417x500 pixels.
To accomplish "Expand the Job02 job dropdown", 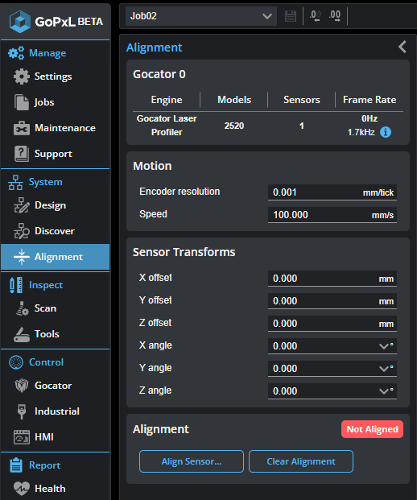I will (x=201, y=16).
